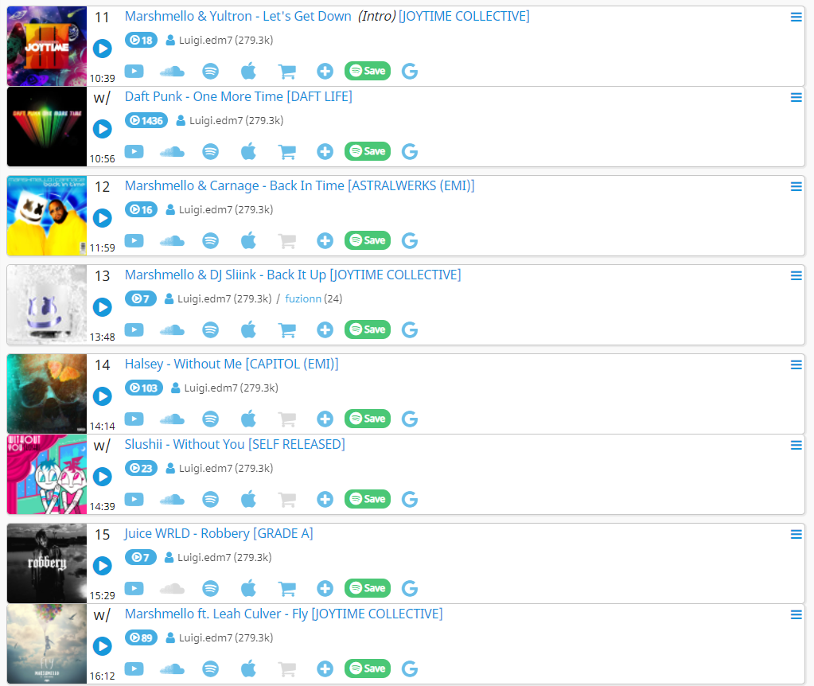Play Halsey Without Me track
Screen dimensions: 814x686
[103, 396]
